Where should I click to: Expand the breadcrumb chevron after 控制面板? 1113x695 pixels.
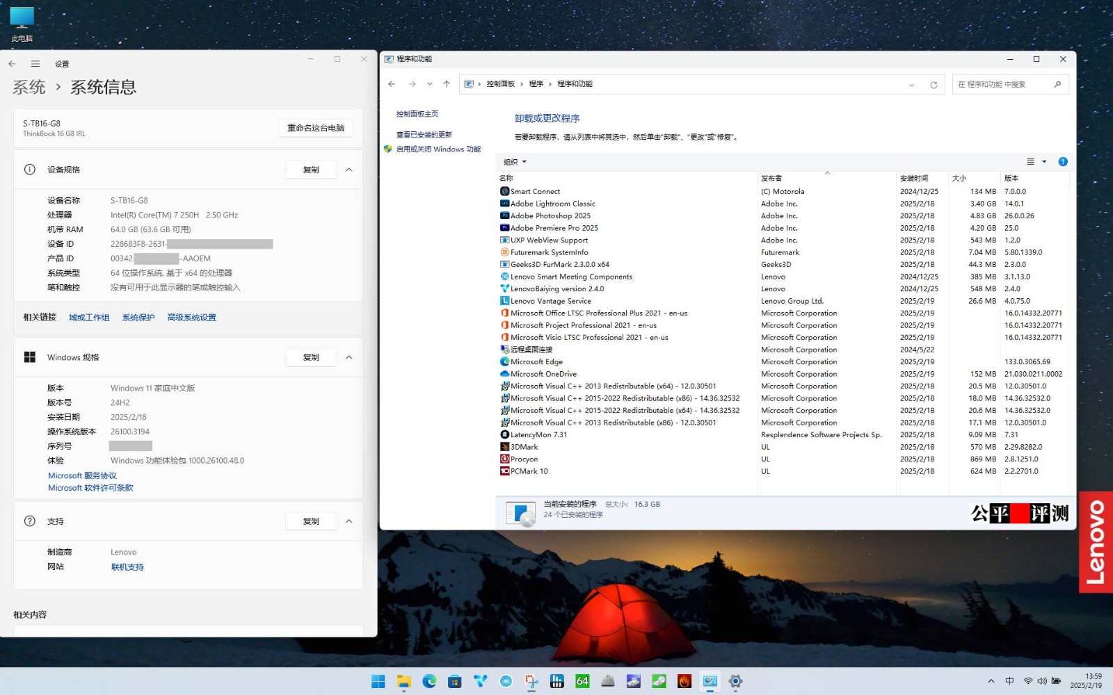522,84
